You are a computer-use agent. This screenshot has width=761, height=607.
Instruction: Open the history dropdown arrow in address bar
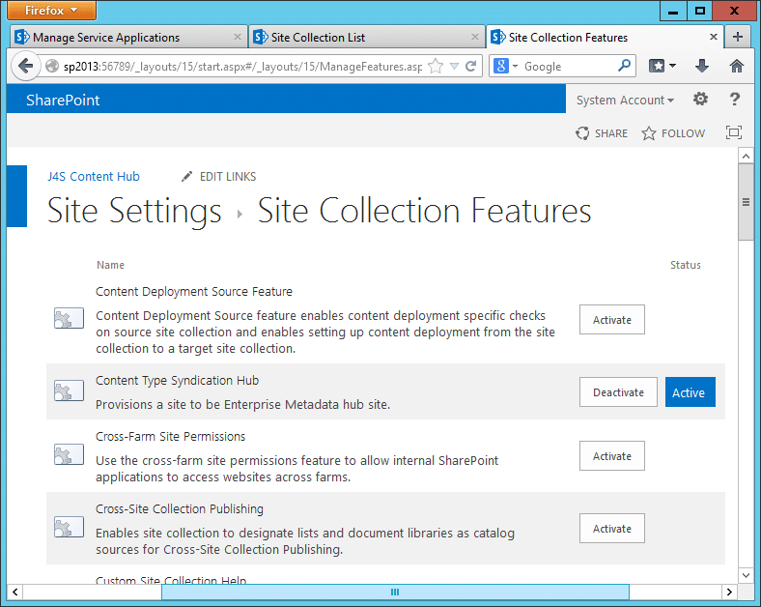(454, 66)
